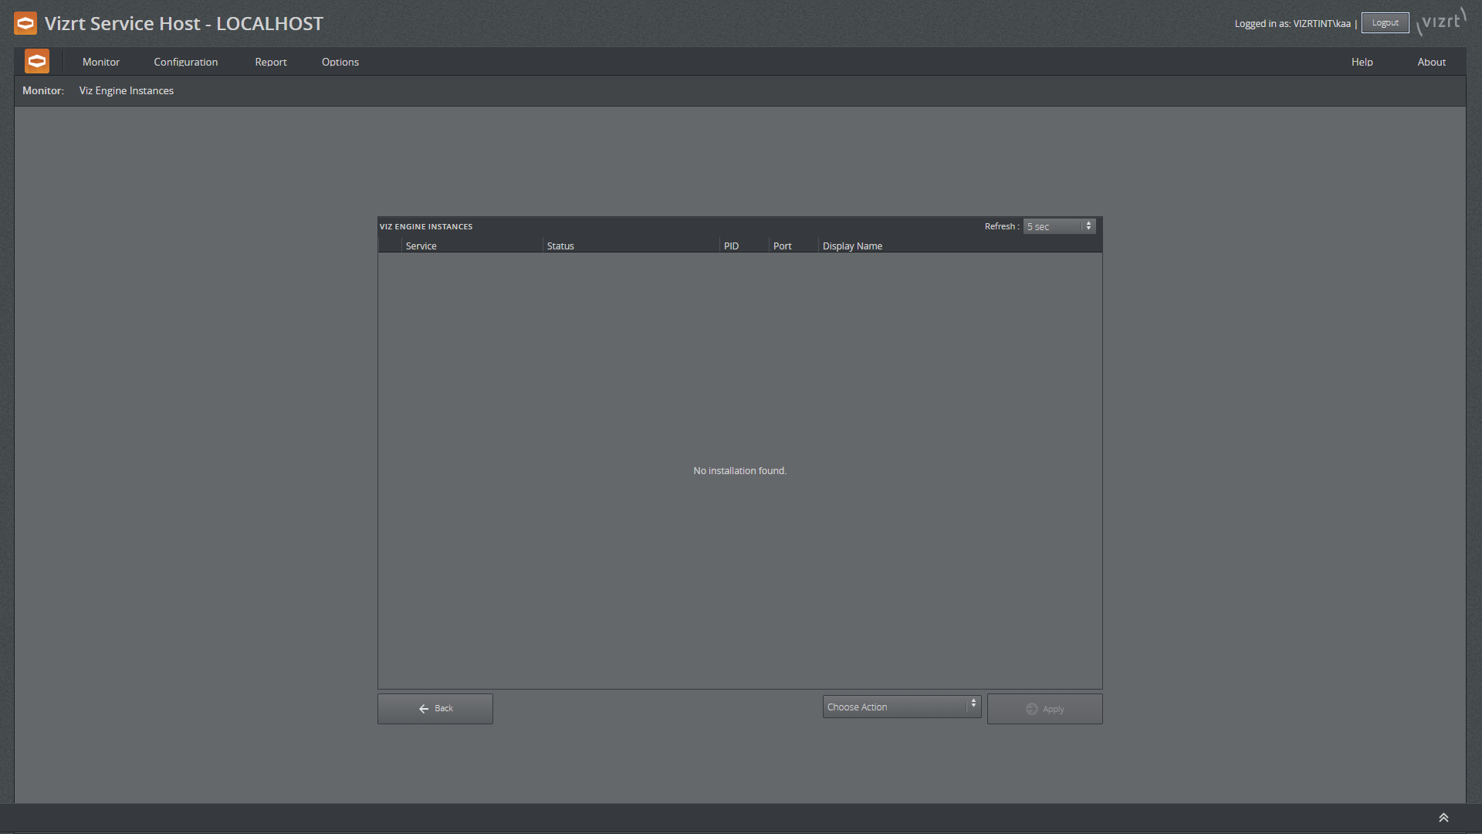This screenshot has height=834, width=1482.
Task: Click the Report menu item
Action: tap(269, 62)
